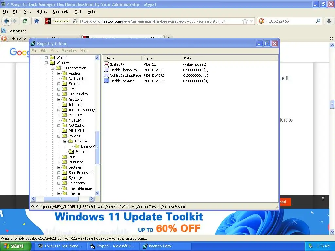Collapse the CurrentVersion key
Viewport: 335px width, 251px height.
coord(52,68)
